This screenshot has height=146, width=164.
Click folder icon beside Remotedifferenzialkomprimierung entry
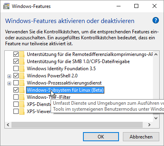coord(22,54)
